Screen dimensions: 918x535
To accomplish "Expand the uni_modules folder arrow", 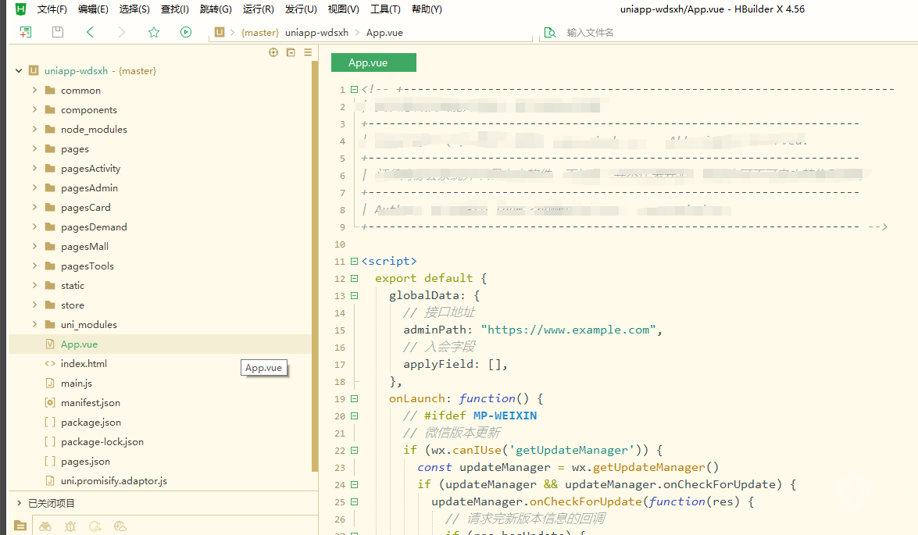I will coord(34,324).
